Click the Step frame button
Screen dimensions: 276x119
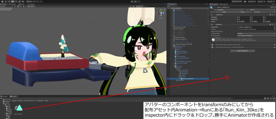pos(139,1)
